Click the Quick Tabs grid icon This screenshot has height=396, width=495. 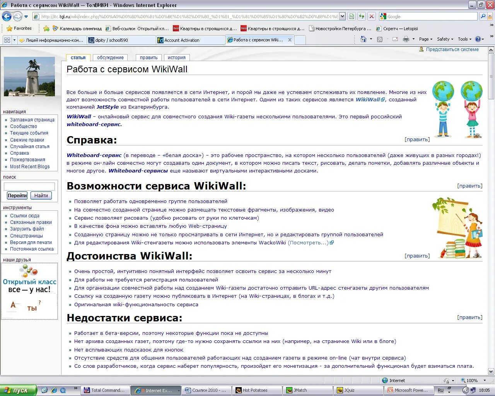[7, 39]
